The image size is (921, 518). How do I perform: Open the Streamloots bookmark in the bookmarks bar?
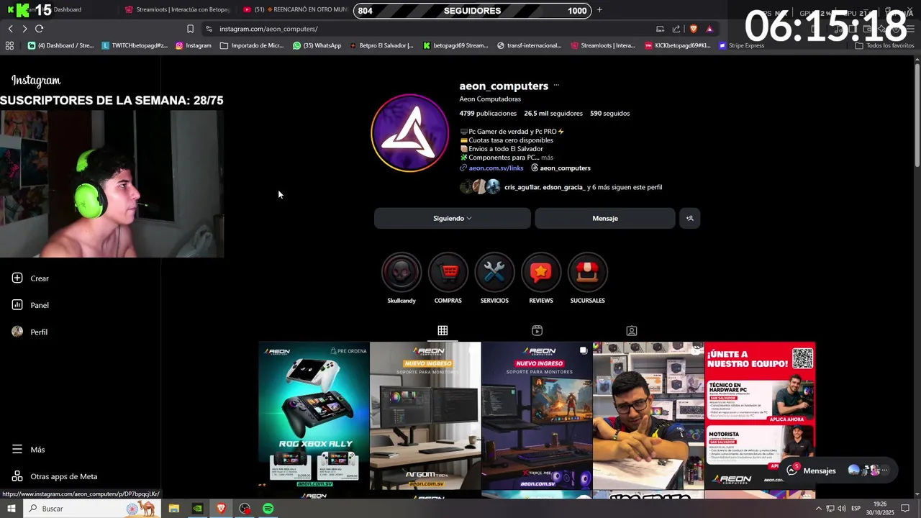(603, 45)
